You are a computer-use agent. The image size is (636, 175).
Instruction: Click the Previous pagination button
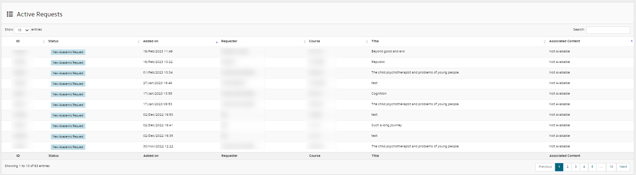[x=545, y=167]
